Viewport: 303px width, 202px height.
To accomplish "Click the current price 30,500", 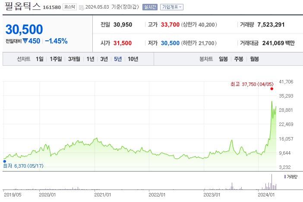I will click(x=24, y=29).
